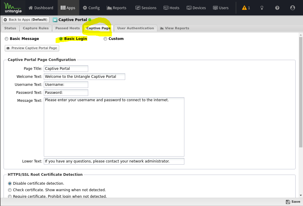Switch to the Passed Hosts tab
Viewport: 303px width, 206px height.
[67, 28]
